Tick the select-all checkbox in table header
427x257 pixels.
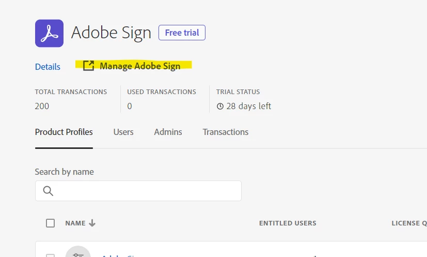tap(50, 223)
